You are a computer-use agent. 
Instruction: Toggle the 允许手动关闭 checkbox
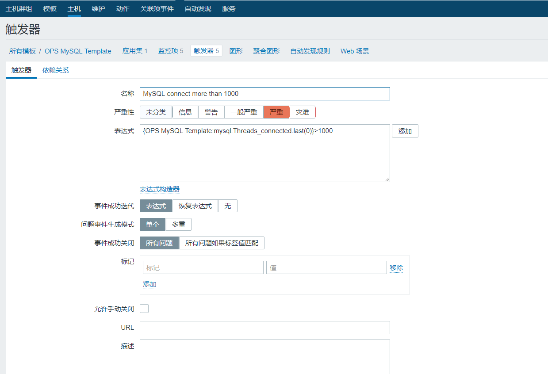(144, 309)
